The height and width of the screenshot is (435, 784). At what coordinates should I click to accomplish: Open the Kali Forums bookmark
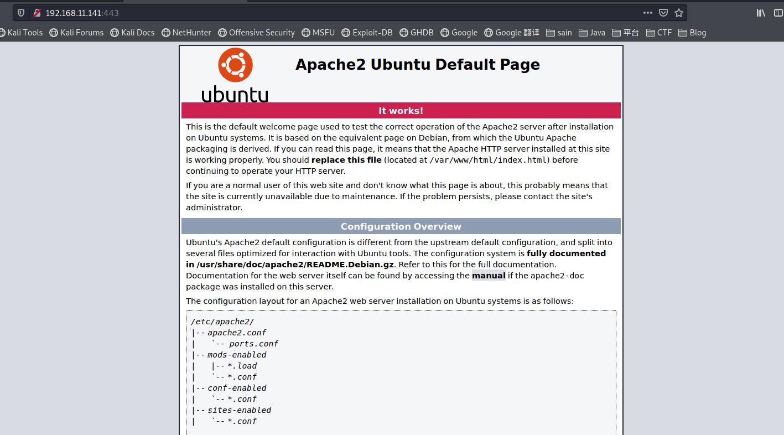point(76,33)
